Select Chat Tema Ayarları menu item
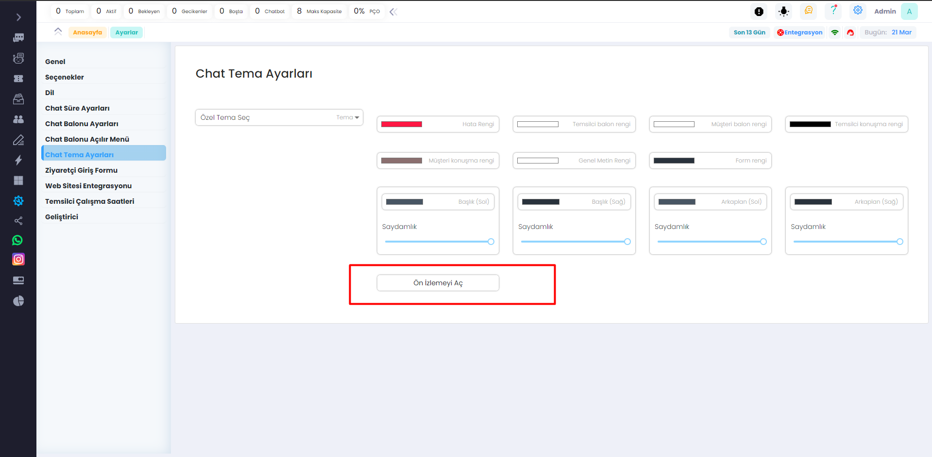The height and width of the screenshot is (457, 932). (103, 153)
